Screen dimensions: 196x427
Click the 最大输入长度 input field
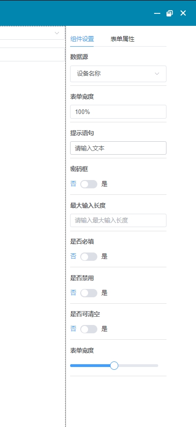point(118,220)
